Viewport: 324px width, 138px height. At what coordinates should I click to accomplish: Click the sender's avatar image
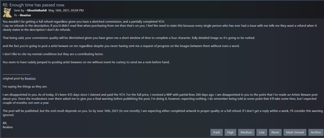pos(7,13)
